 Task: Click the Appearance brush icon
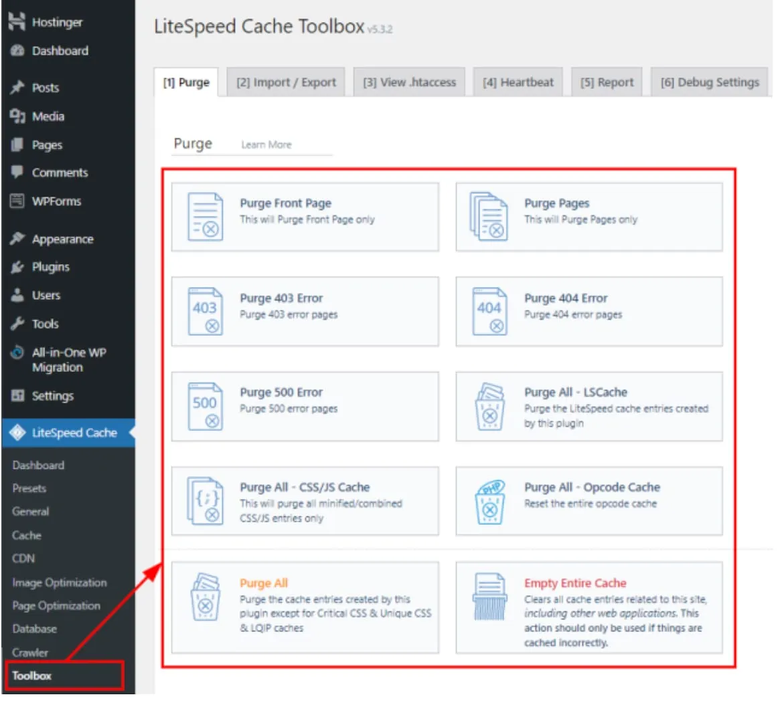point(17,238)
